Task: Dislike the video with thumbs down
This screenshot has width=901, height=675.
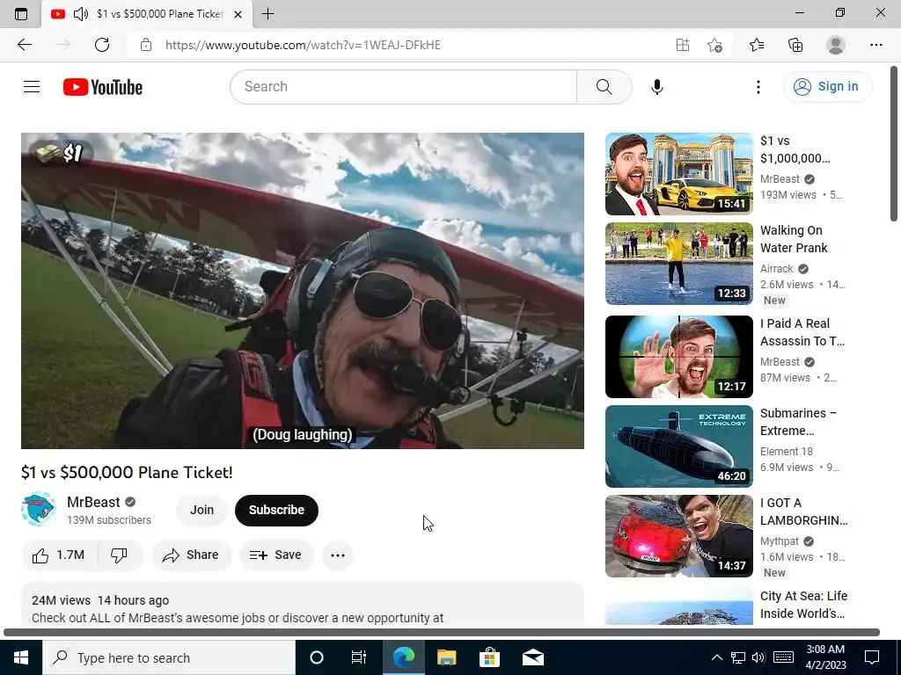Action: [119, 555]
